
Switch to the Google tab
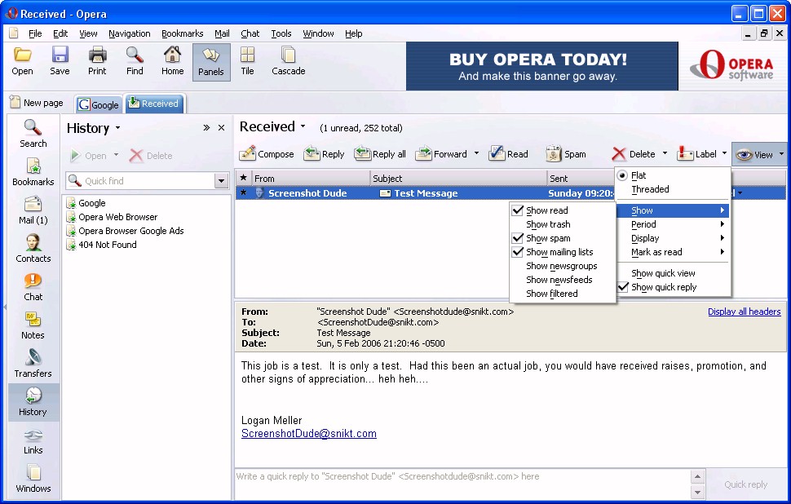[x=98, y=104]
